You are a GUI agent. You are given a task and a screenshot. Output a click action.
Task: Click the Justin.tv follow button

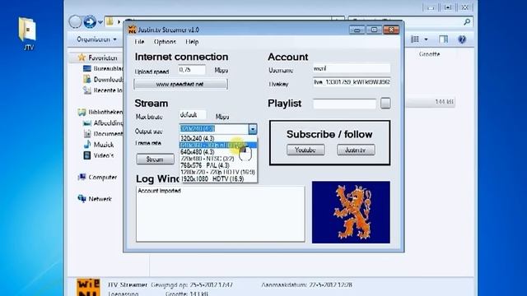pos(356,150)
